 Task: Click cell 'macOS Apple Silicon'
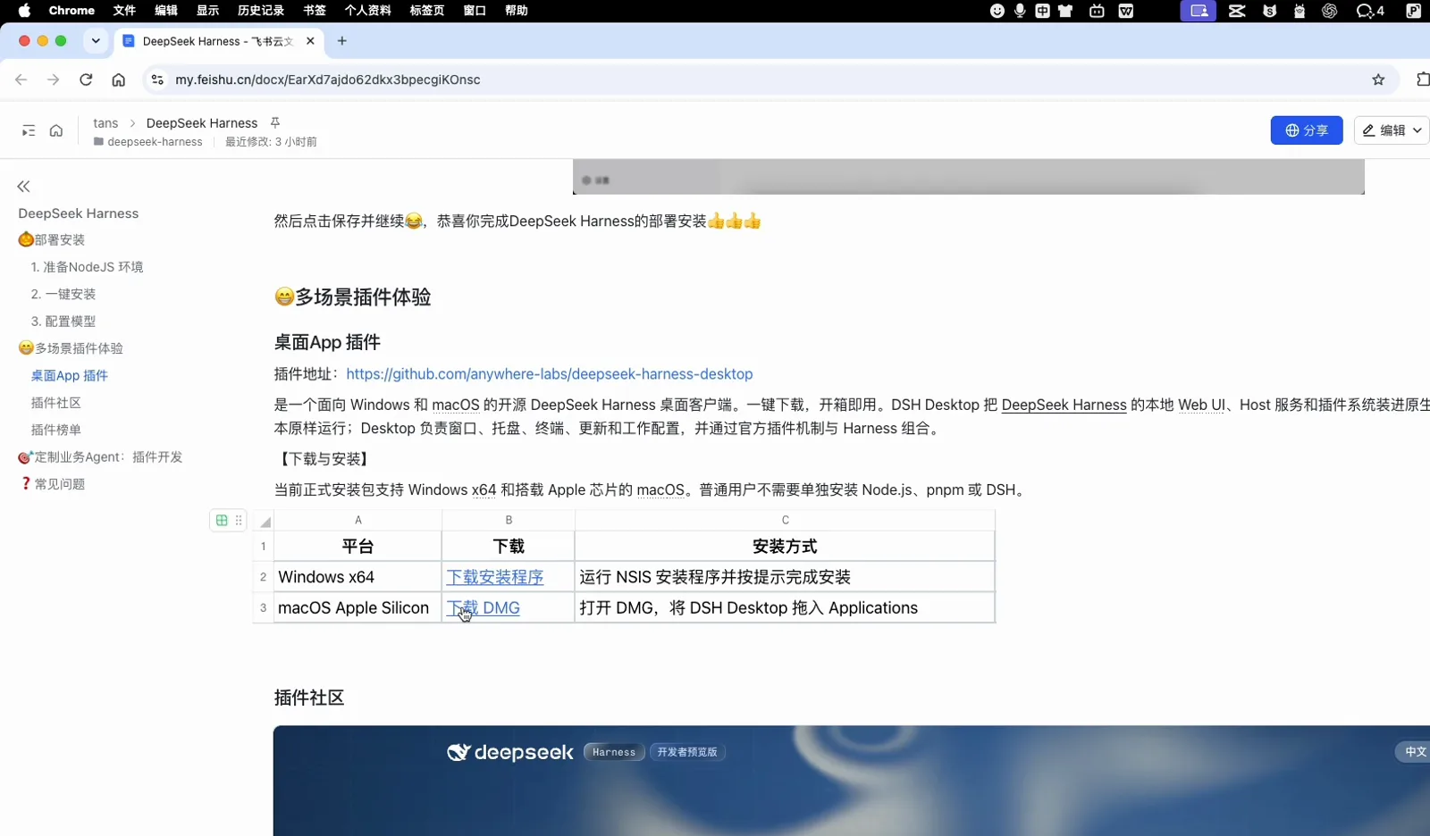click(357, 608)
